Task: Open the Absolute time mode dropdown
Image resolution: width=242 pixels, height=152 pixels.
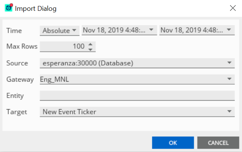Action: (60, 31)
